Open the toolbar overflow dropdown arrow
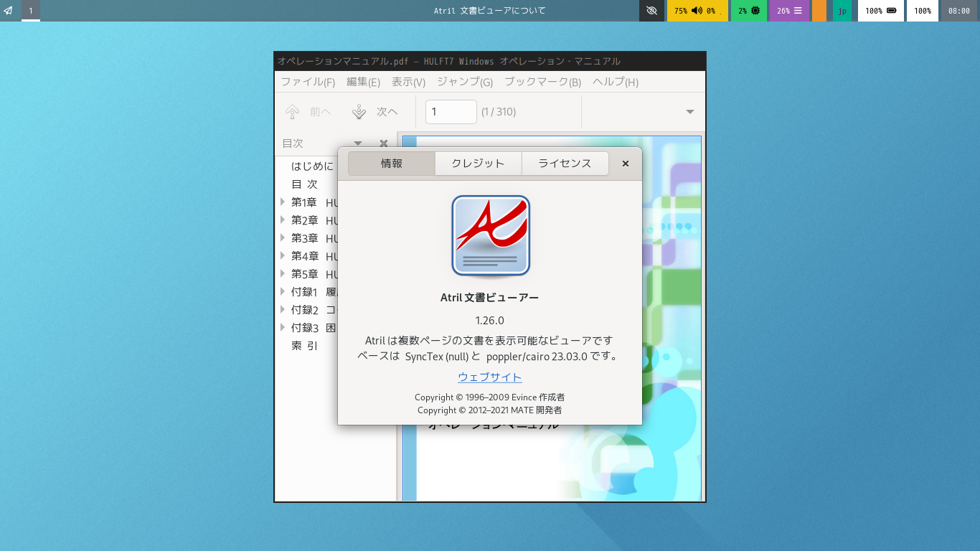The image size is (980, 551). pyautogui.click(x=690, y=112)
